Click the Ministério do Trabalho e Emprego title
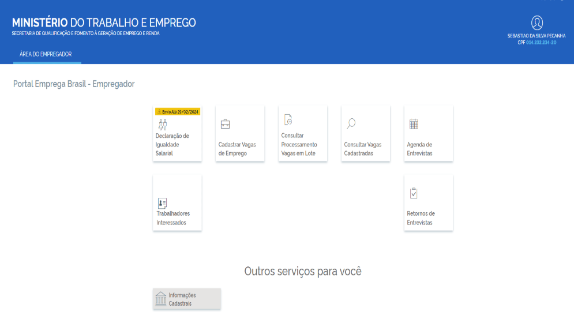The width and height of the screenshot is (574, 312). (x=104, y=22)
